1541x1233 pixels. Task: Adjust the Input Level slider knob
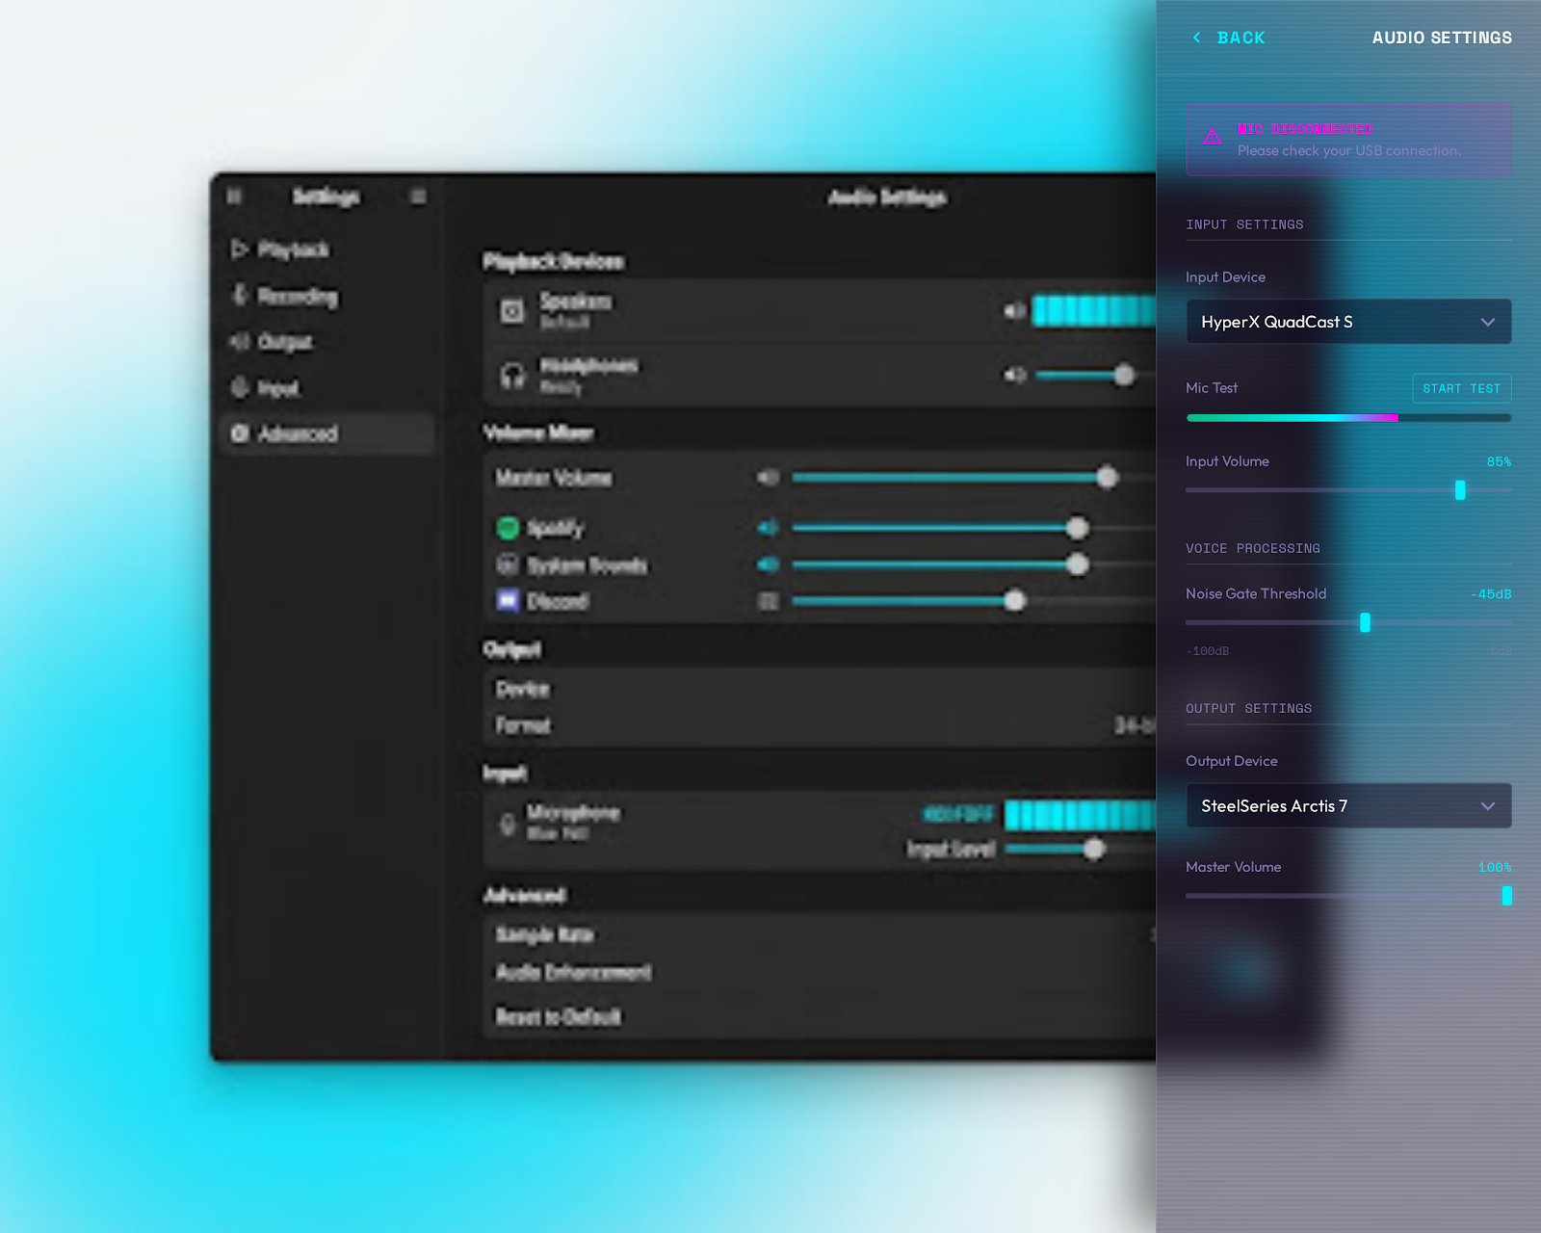[x=1094, y=849]
